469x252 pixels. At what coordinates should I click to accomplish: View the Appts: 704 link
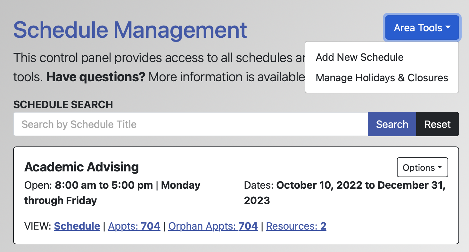(x=134, y=226)
